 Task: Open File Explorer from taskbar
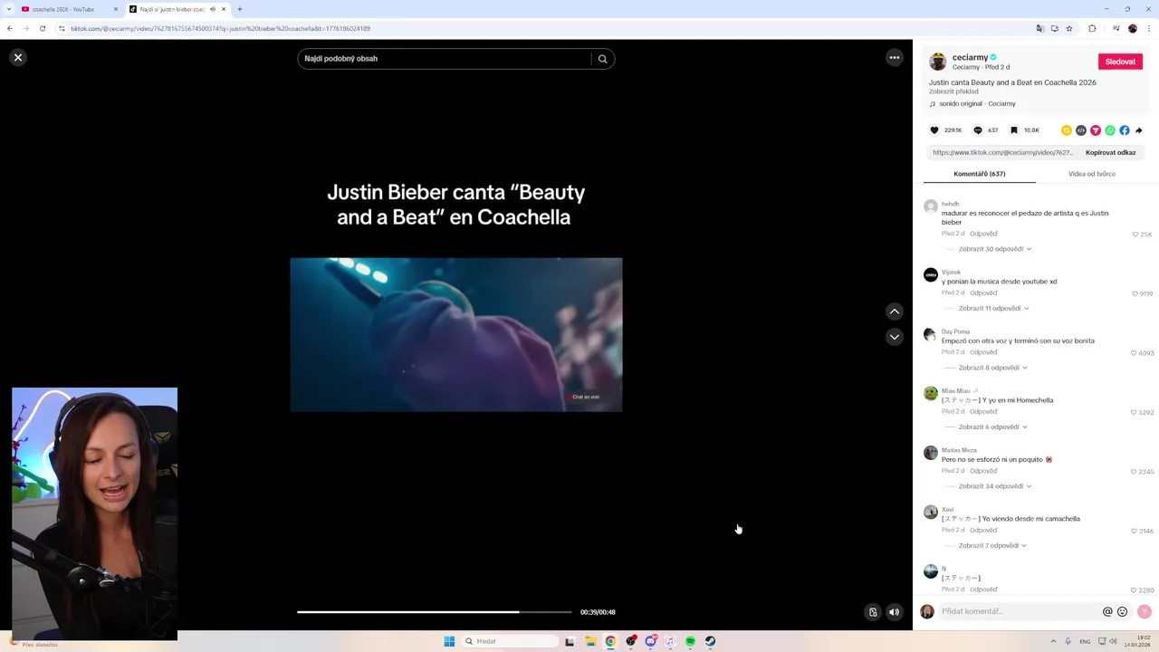[590, 641]
